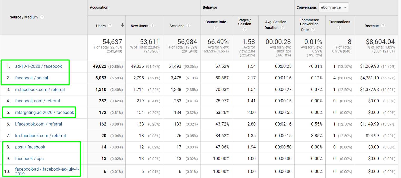Click the Behavior group header
This screenshot has height=178, width=401.
coord(210,7)
